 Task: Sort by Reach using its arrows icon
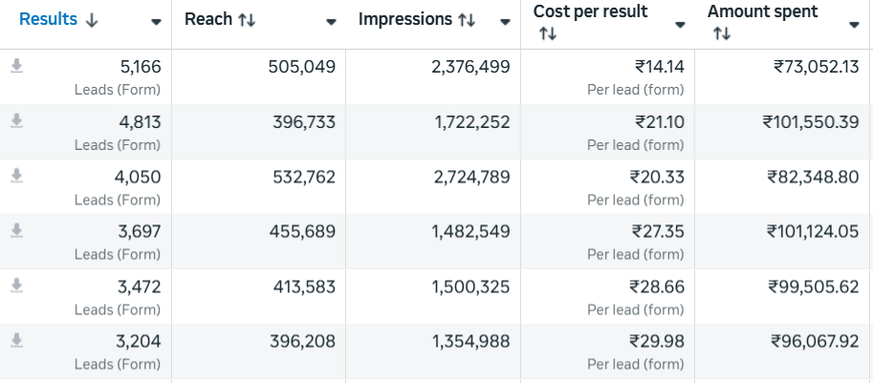tap(248, 20)
